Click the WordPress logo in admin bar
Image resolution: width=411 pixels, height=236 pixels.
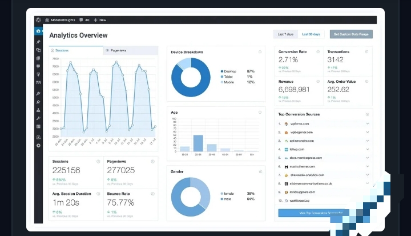pyautogui.click(x=38, y=20)
